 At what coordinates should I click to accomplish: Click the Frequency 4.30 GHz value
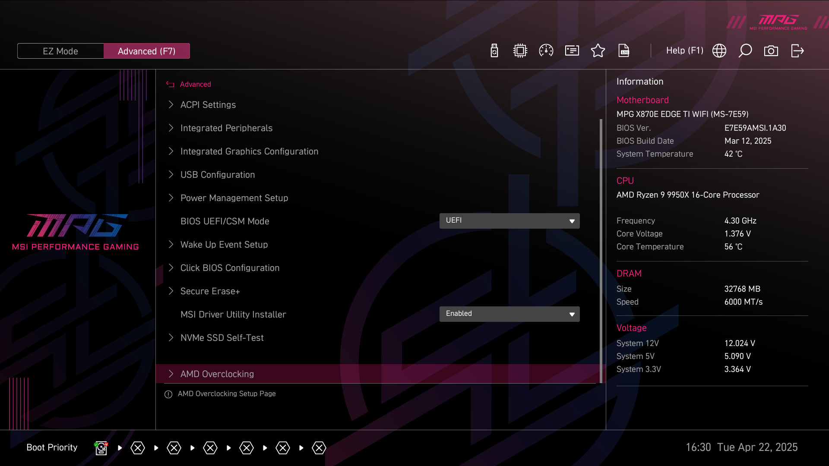click(x=740, y=221)
